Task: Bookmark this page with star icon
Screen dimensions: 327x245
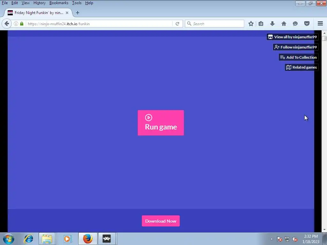Action: coord(251,24)
